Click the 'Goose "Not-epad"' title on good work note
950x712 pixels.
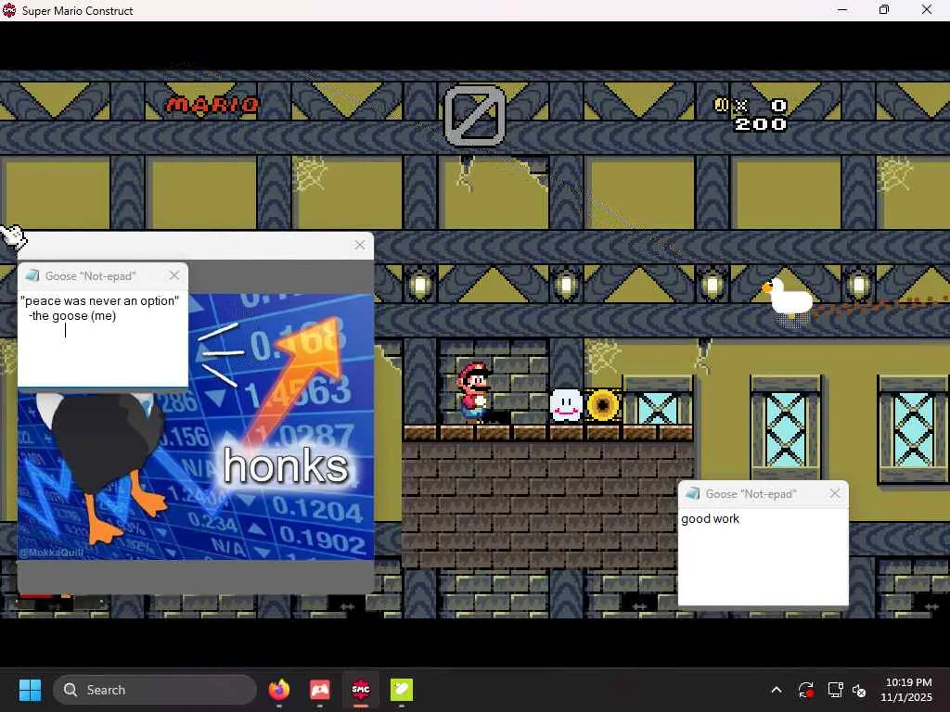[751, 494]
